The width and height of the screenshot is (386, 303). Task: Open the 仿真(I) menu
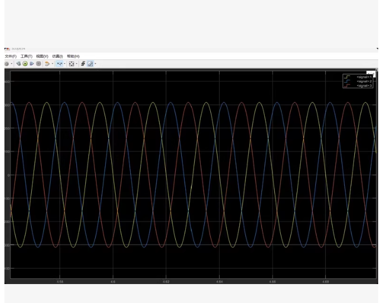(58, 56)
